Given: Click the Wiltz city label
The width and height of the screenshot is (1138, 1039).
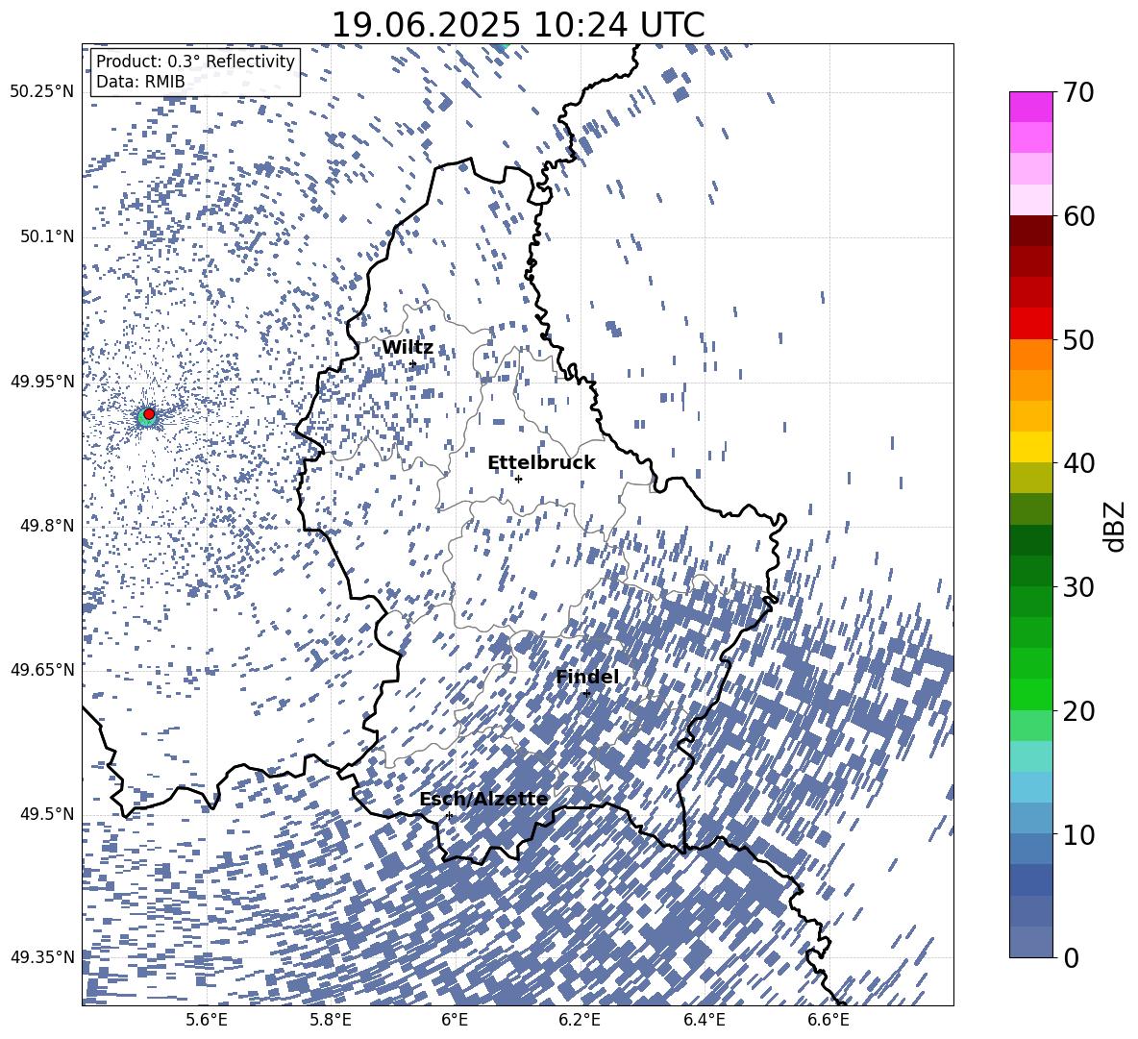Looking at the screenshot, I should point(408,347).
